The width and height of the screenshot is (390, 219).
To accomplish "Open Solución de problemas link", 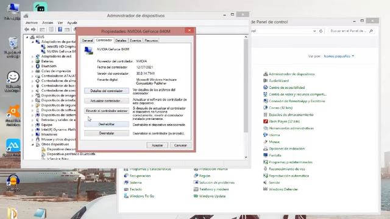I will pos(217,182).
